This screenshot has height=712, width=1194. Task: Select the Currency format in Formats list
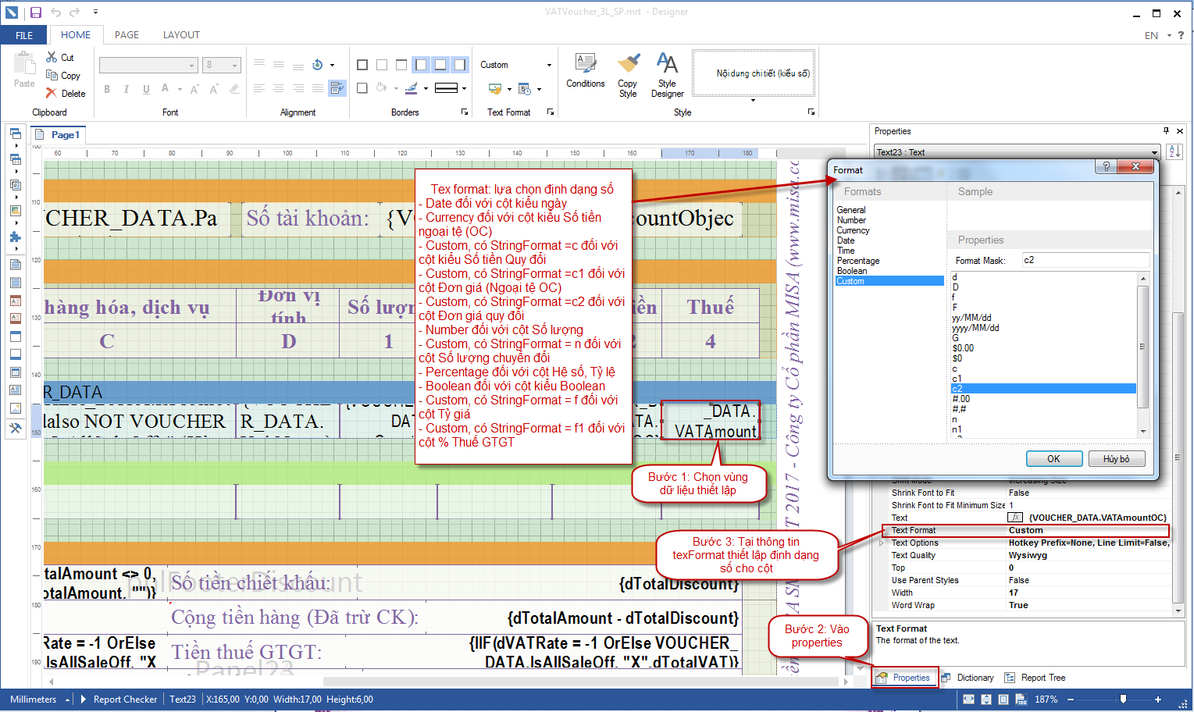tap(854, 230)
